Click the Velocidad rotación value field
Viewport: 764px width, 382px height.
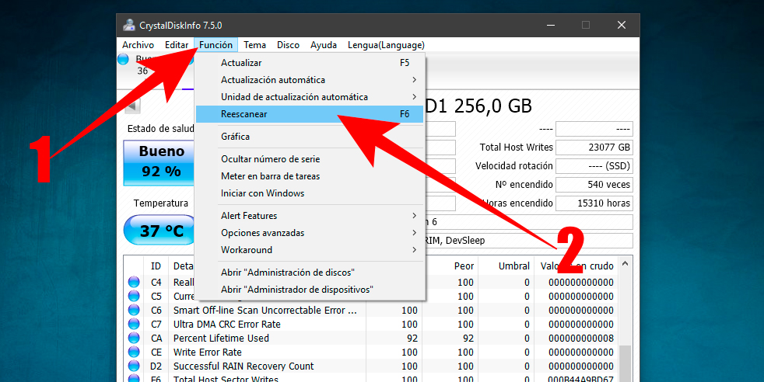(594, 165)
